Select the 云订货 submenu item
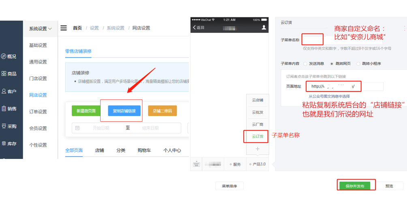This screenshot has width=407, height=203. (x=257, y=136)
